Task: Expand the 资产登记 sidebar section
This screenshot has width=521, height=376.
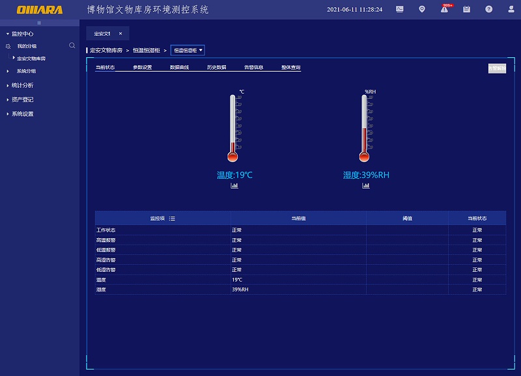Action: [22, 100]
